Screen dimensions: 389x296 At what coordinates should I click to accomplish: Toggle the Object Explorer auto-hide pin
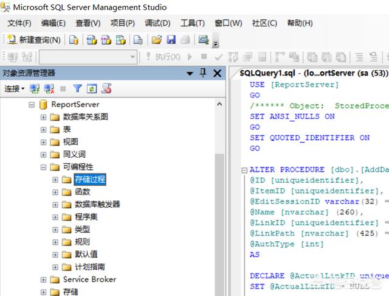tap(203, 73)
